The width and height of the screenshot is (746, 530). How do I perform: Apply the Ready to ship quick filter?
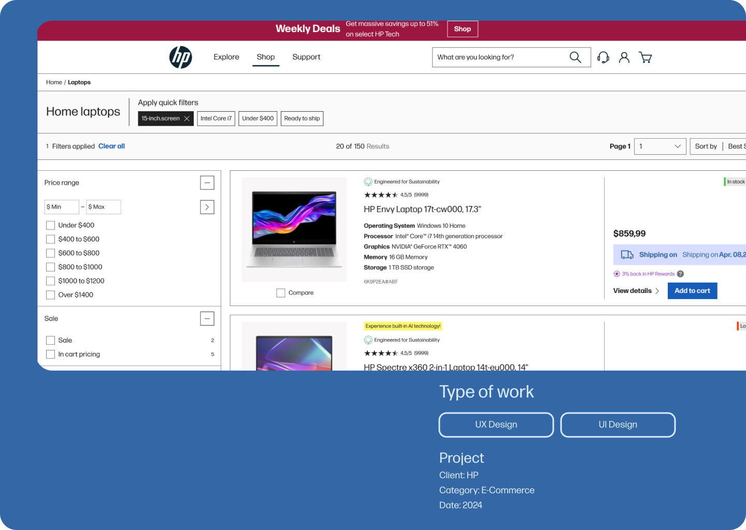[302, 119]
